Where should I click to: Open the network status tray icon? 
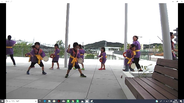(x=167, y=101)
